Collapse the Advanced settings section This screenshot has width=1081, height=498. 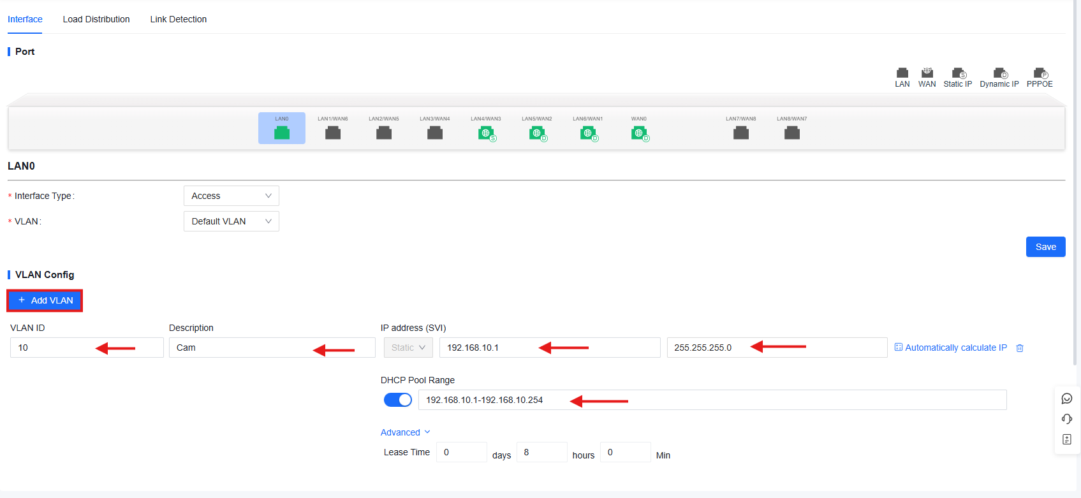[x=405, y=432]
